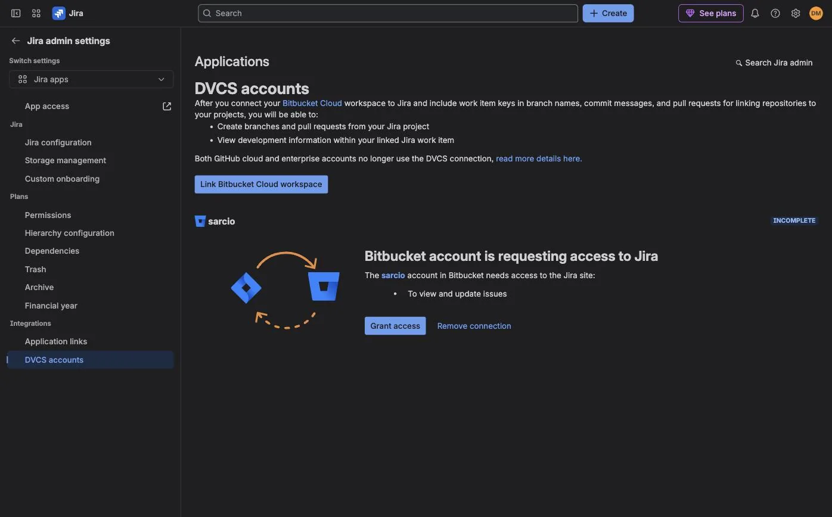Open Financial year settings
This screenshot has height=517, width=832.
coord(51,306)
